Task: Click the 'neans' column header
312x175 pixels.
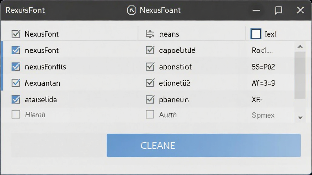Action: (169, 34)
